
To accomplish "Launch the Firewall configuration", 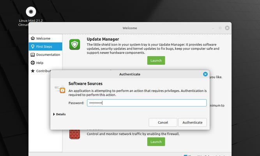I will (x=156, y=142).
